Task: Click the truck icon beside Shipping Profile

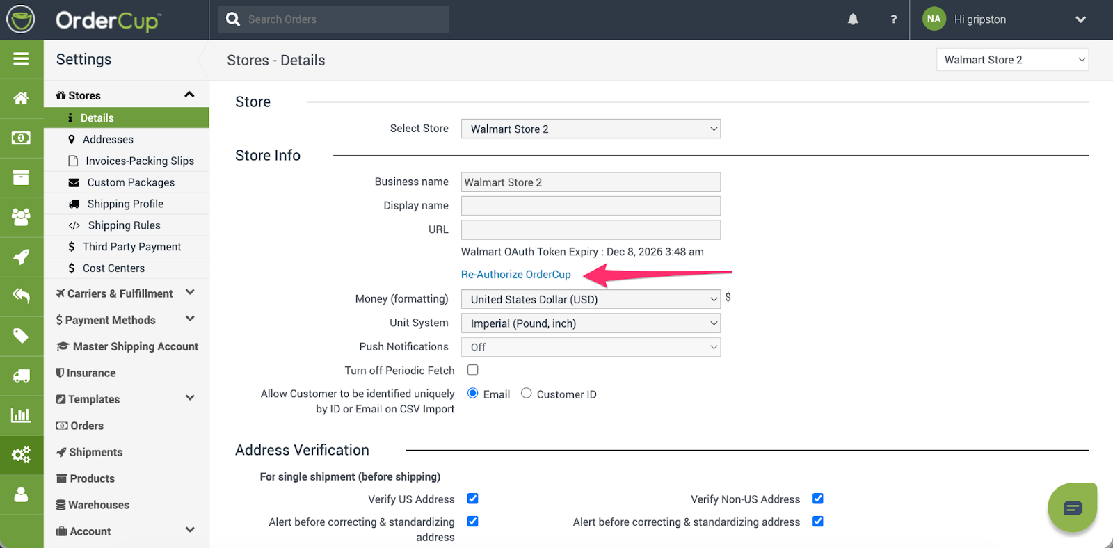Action: click(74, 204)
